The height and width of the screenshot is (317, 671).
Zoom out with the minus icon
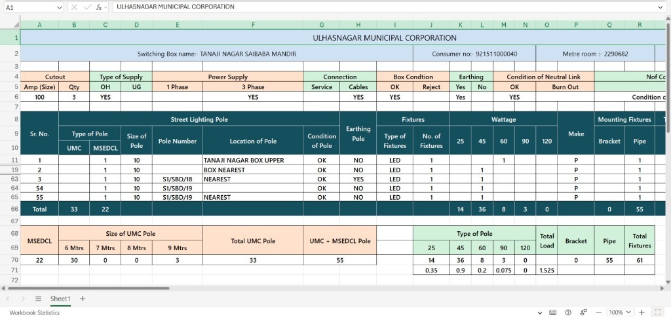pos(599,312)
